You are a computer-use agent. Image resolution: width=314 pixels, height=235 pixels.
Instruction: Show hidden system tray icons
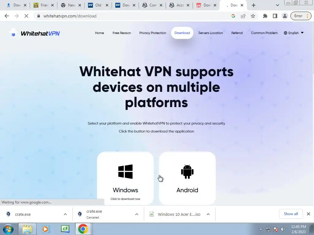(x=261, y=229)
